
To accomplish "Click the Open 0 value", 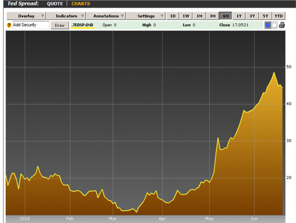I will point(109,25).
